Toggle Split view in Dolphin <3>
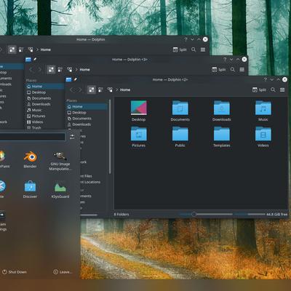 click(218, 70)
